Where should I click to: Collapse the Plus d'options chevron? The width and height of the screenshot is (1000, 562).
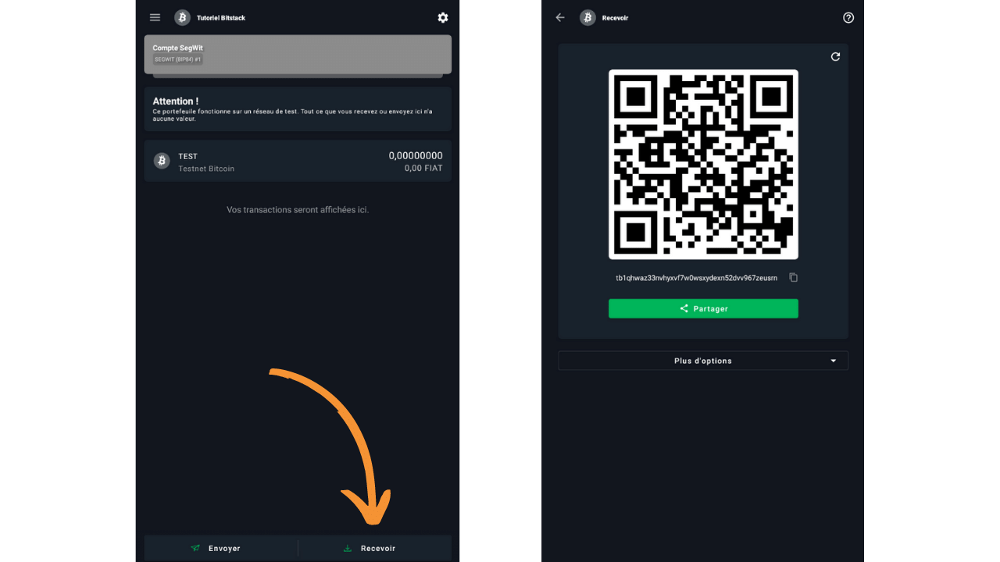(x=831, y=361)
